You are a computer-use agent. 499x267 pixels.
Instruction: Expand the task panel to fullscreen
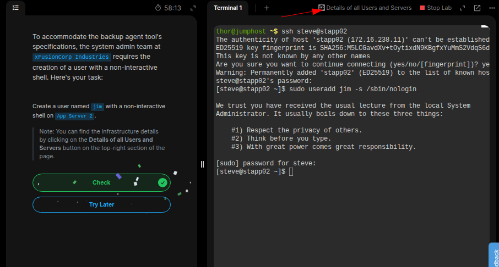[193, 8]
